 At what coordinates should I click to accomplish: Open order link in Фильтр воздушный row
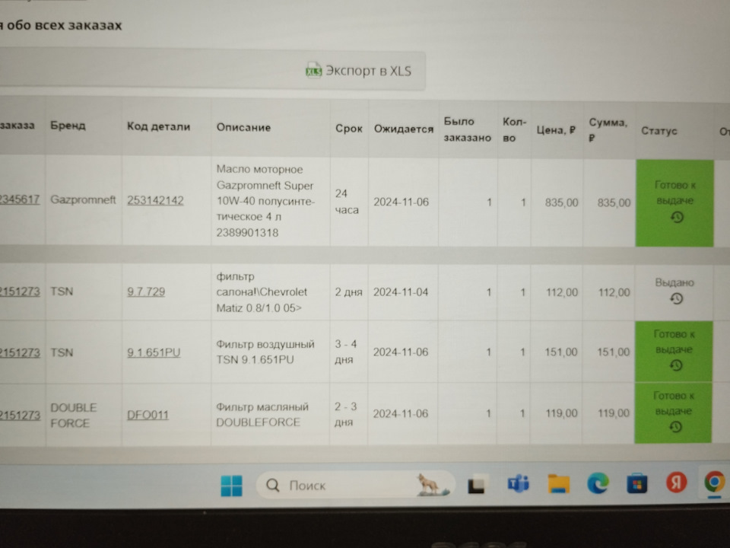pyautogui.click(x=20, y=352)
